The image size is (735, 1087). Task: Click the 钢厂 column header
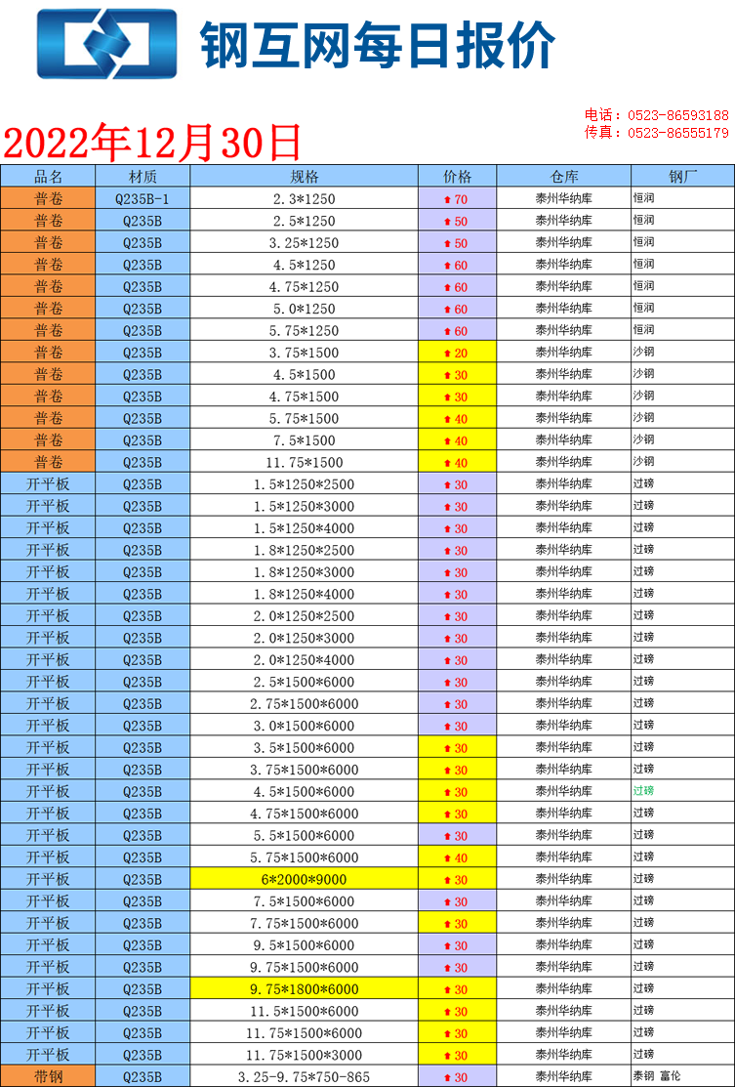[682, 176]
